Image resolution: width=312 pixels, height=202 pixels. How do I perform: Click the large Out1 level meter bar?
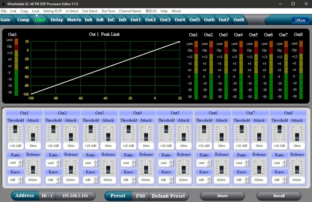[x=16, y=67]
